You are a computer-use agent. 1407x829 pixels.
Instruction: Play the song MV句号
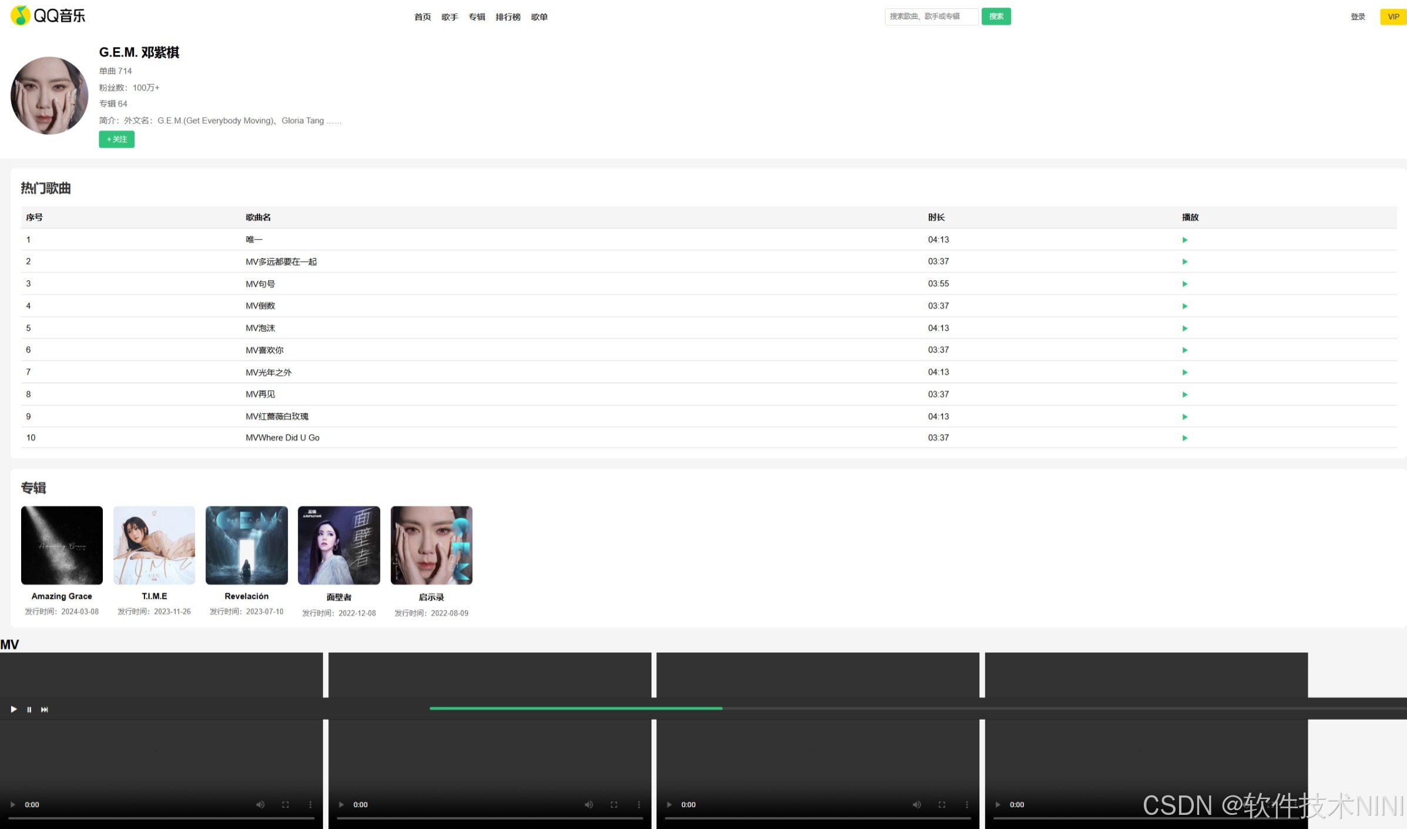(x=1184, y=284)
